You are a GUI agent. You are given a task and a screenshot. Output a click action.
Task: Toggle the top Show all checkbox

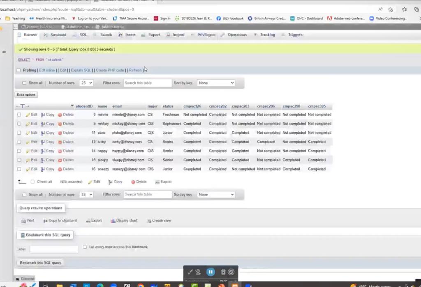coord(24,83)
